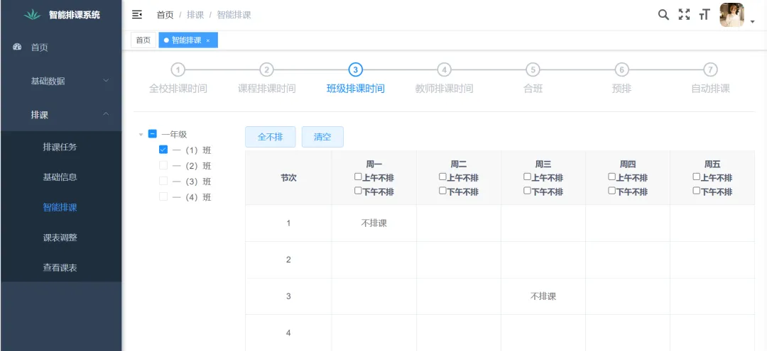
Task: Uncheck the (1) 班 checkbox
Action: tap(163, 150)
